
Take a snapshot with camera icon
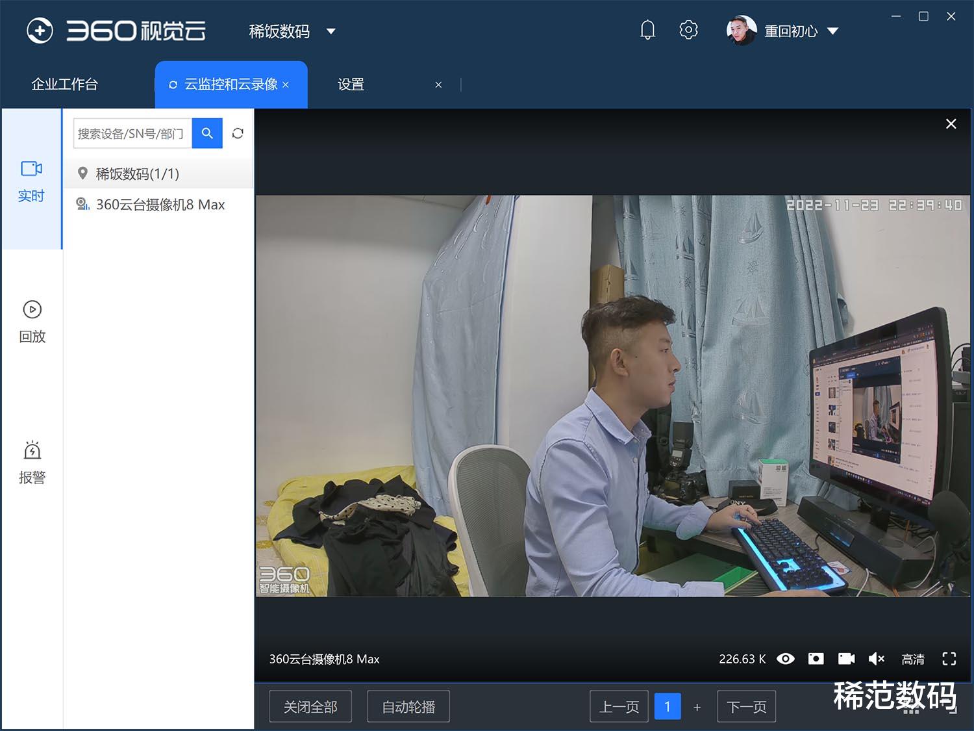pos(816,659)
